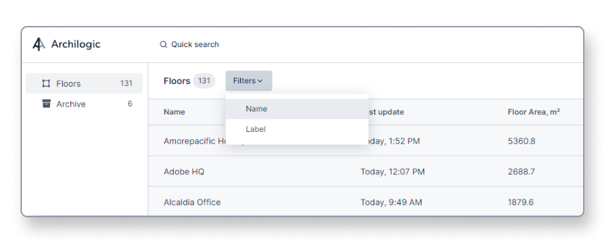The height and width of the screenshot is (246, 605).
Task: Select Name in the Filters menu
Action: [297, 109]
